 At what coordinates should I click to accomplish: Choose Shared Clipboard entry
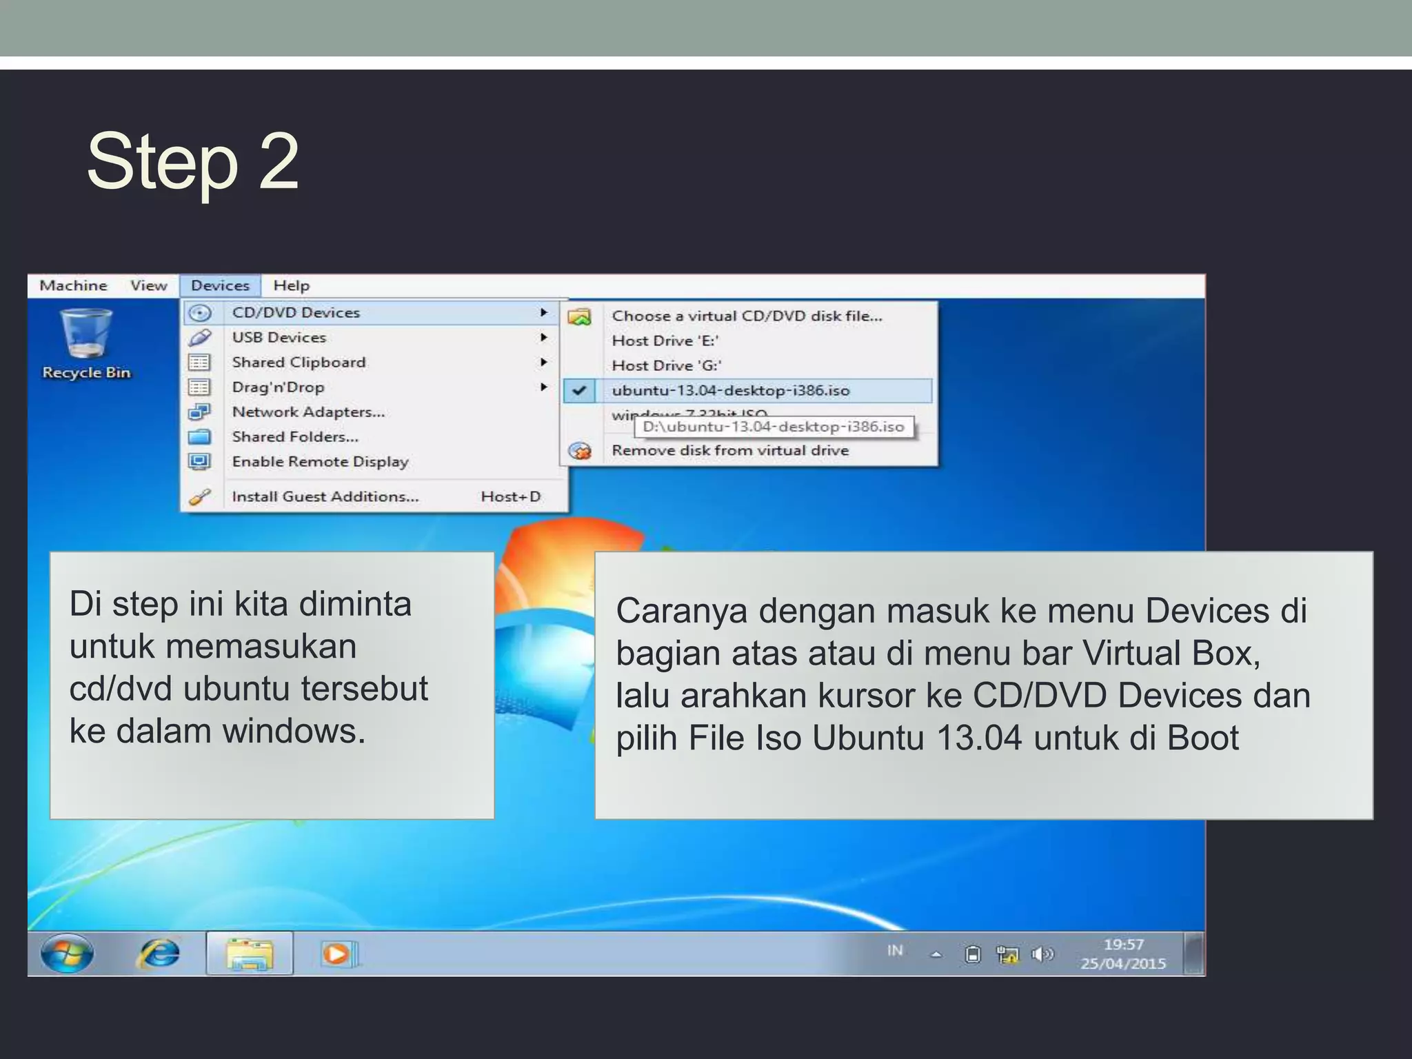(371, 362)
